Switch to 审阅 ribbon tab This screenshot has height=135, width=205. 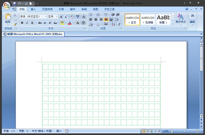84,9
